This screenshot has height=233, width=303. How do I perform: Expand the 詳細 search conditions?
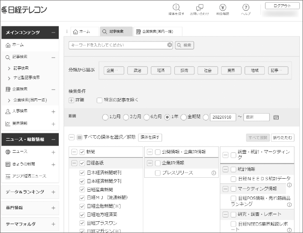click(x=71, y=100)
